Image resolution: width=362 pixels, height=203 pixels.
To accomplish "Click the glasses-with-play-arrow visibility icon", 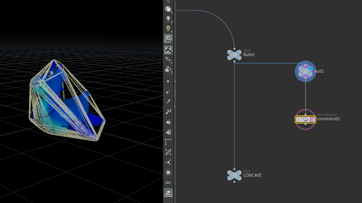I will tap(168, 69).
